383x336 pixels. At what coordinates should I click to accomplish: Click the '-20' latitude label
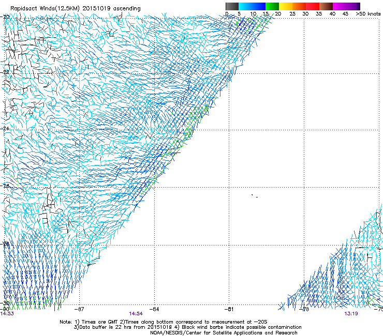click(6, 17)
